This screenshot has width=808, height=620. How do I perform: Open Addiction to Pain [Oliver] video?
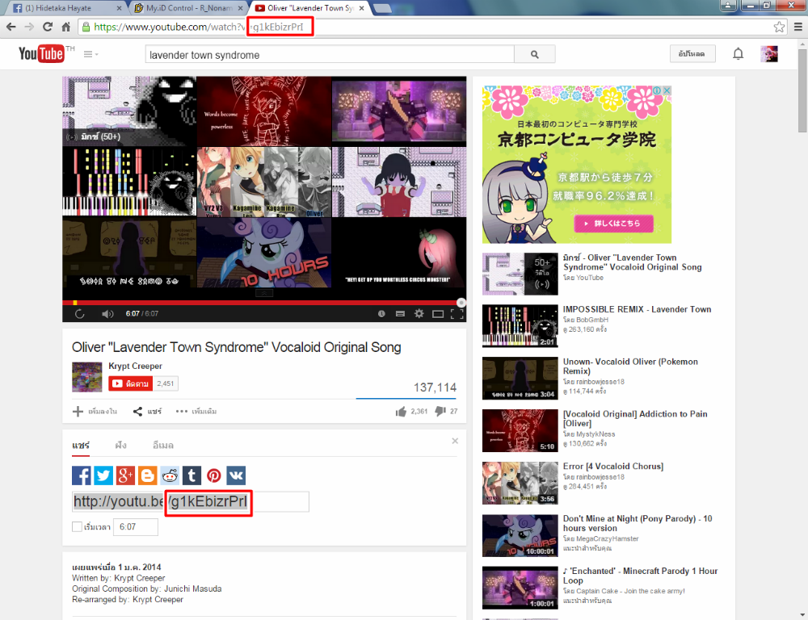click(x=635, y=419)
